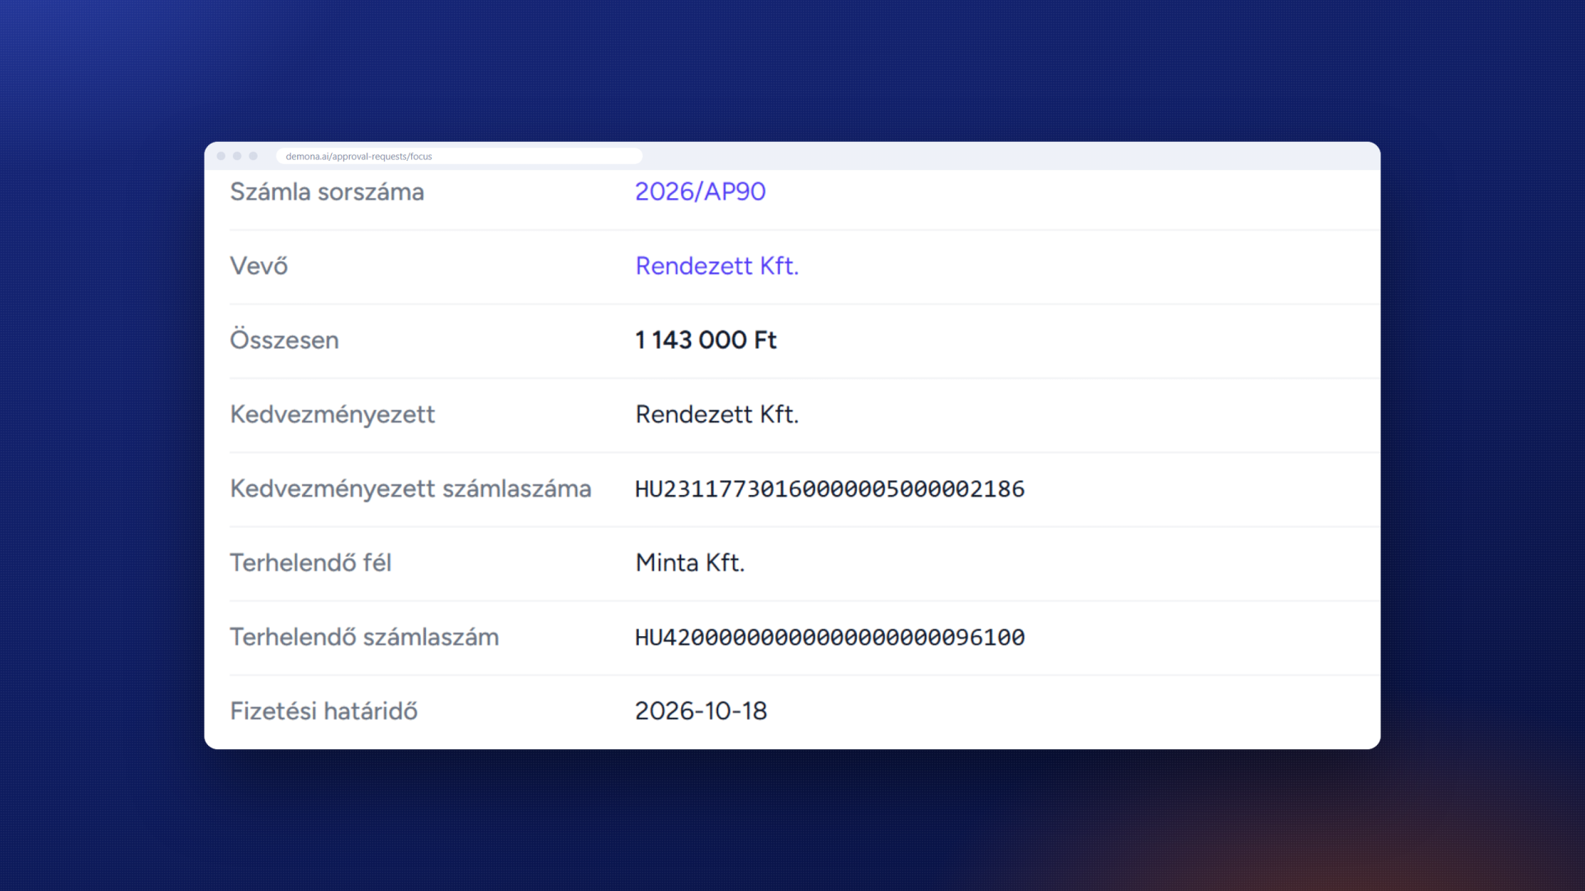Select the debit account HU42000000000000000000096100
Screen dimensions: 1585x891
[830, 637]
